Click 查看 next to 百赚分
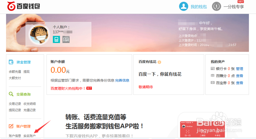Viewport: 256px width, 139px height. coord(240,76)
